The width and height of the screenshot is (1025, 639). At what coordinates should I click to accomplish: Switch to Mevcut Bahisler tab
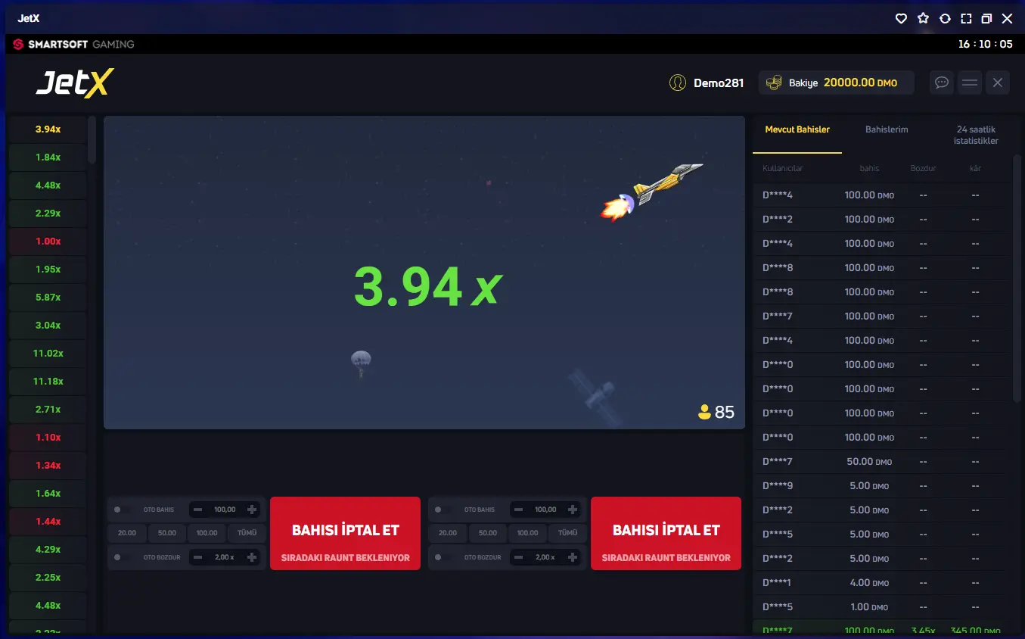tap(797, 129)
